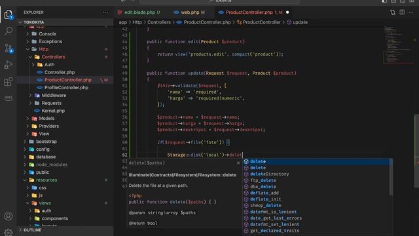Open the Extensions view
The height and width of the screenshot is (236, 419).
(x=9, y=81)
